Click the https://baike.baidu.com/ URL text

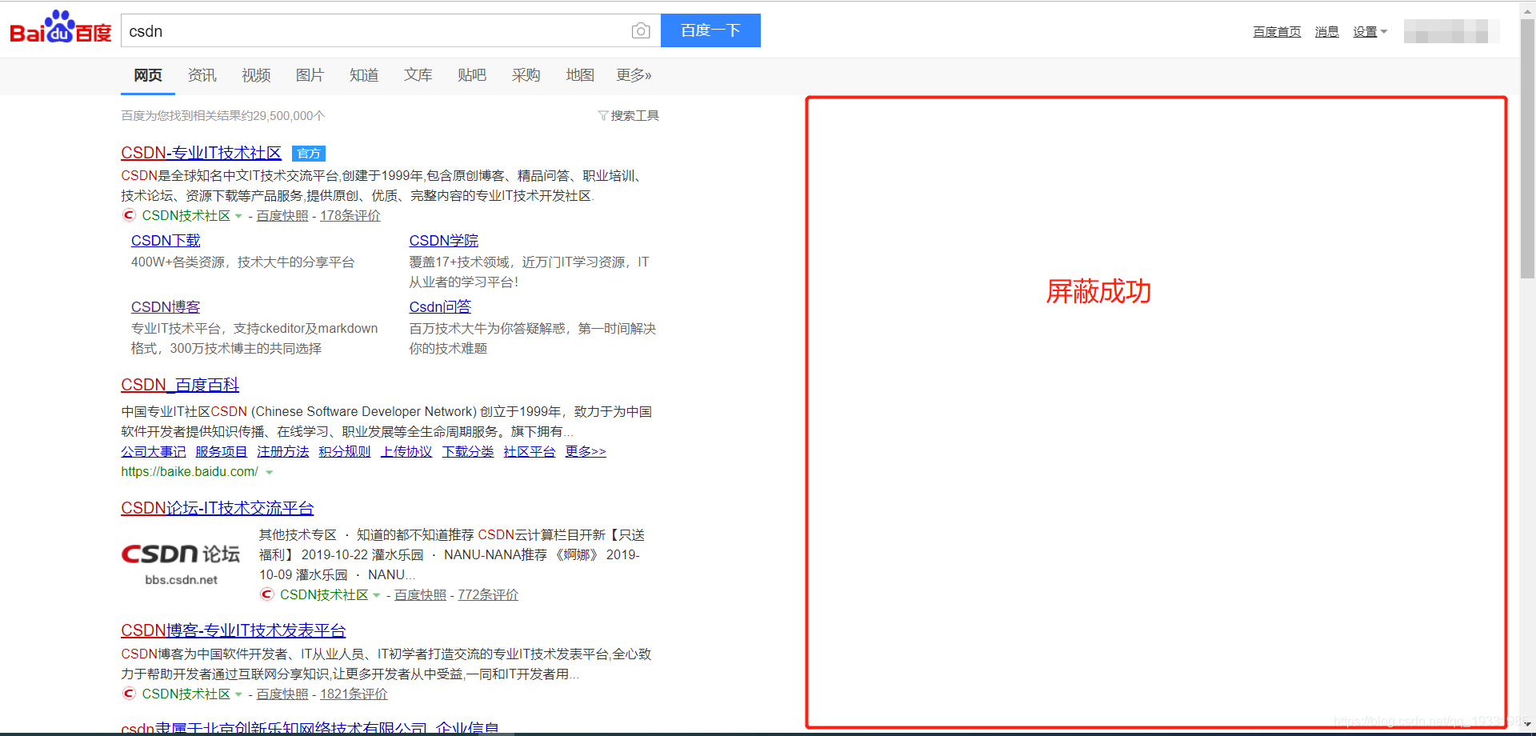pos(190,472)
